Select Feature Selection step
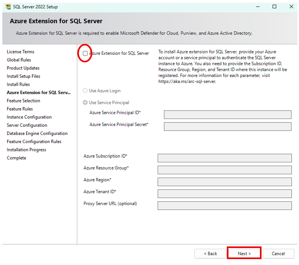The height and width of the screenshot is (265, 299). [x=23, y=101]
